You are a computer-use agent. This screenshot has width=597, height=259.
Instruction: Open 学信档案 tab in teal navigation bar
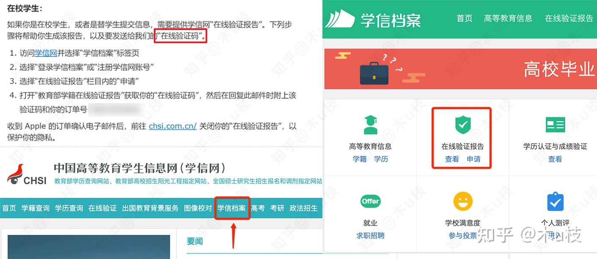pos(231,208)
